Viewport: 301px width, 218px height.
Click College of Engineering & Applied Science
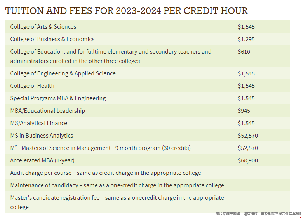click(63, 73)
